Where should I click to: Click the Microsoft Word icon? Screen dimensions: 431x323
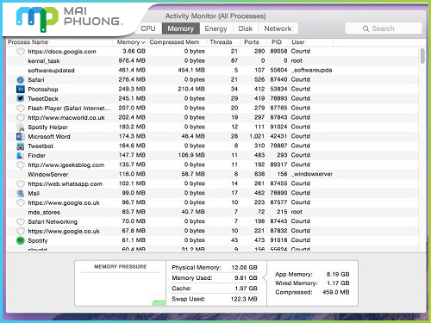pos(21,137)
